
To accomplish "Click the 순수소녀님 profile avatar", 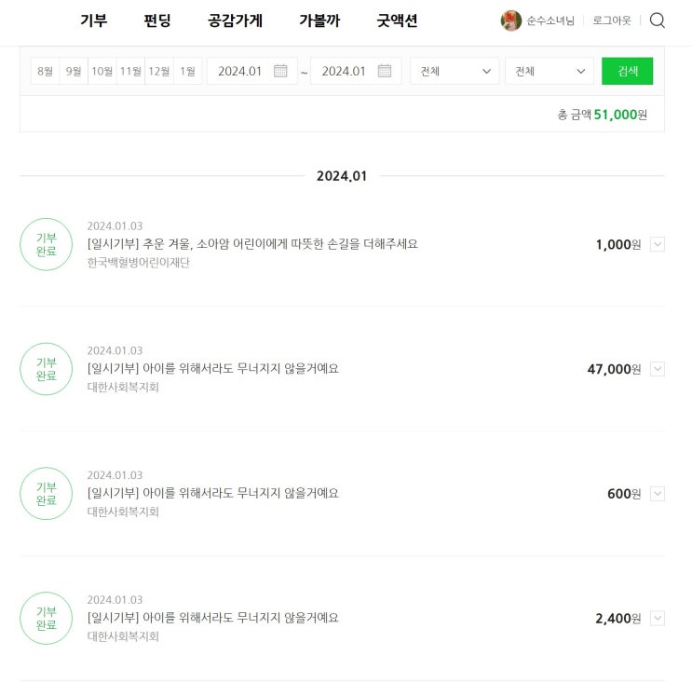I will click(510, 20).
